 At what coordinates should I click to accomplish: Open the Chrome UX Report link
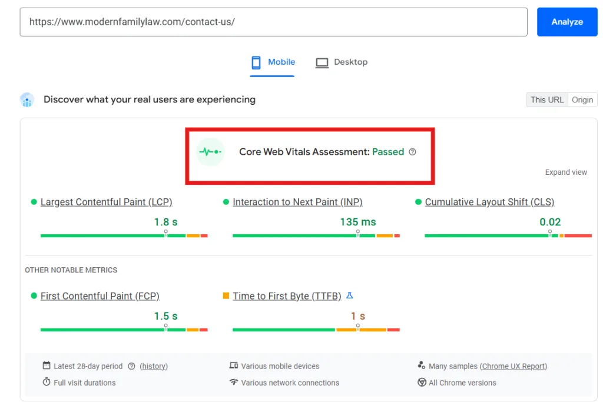click(512, 366)
